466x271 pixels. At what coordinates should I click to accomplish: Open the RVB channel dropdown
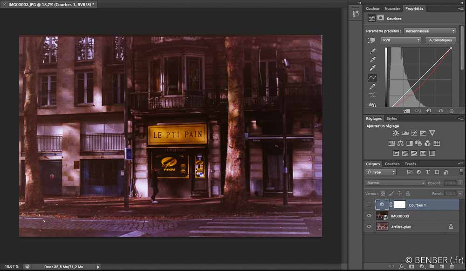pyautogui.click(x=401, y=41)
